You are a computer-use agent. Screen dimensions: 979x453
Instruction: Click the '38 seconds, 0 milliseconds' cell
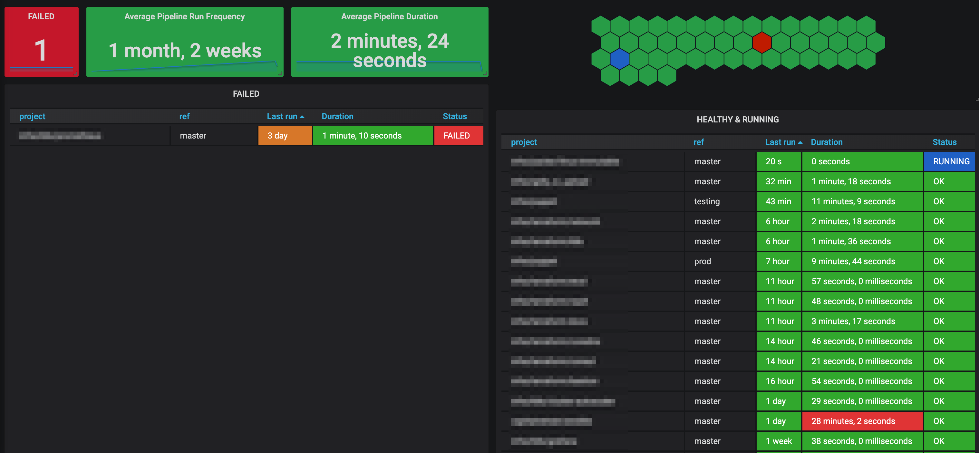[x=862, y=441]
